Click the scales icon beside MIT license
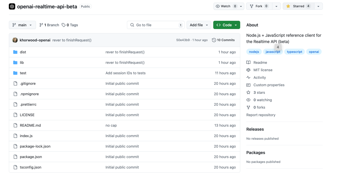Image resolution: width=341 pixels, height=174 pixels. pyautogui.click(x=248, y=70)
